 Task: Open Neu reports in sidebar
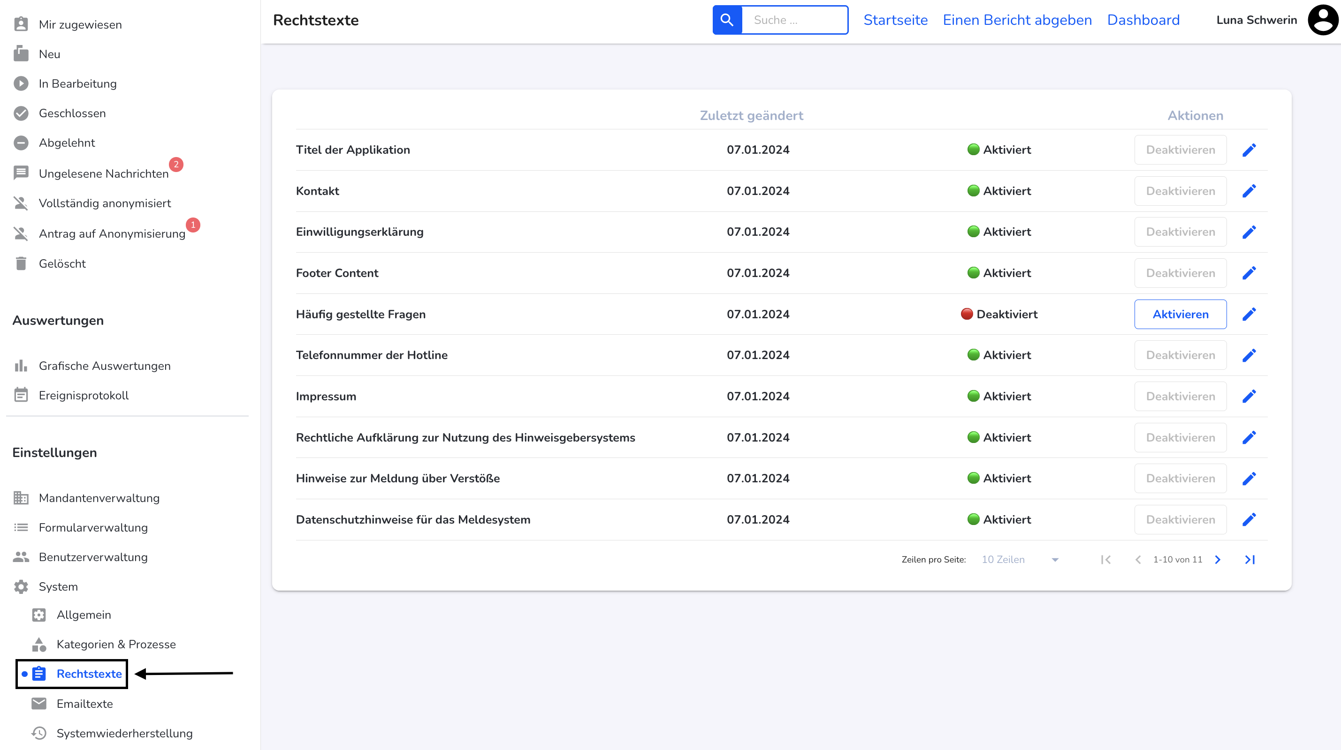click(x=49, y=54)
